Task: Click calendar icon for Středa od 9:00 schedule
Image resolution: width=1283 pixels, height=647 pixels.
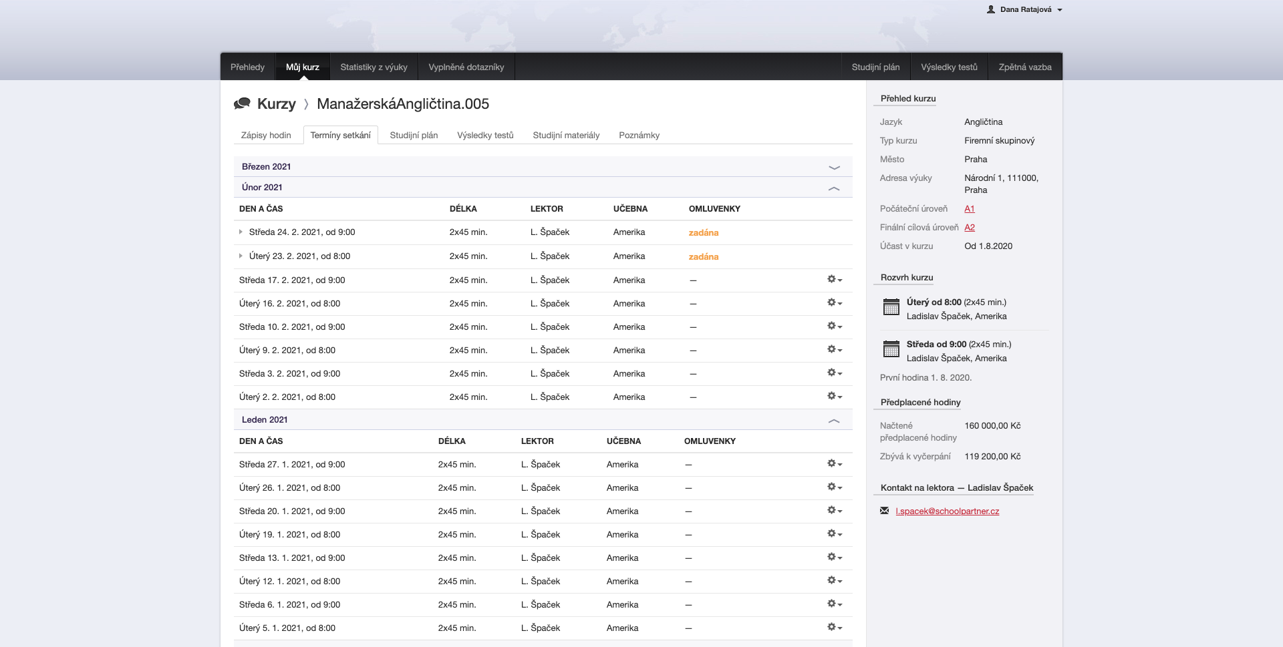Action: click(891, 349)
